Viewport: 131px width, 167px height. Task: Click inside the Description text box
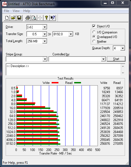pyautogui.click(x=63, y=70)
